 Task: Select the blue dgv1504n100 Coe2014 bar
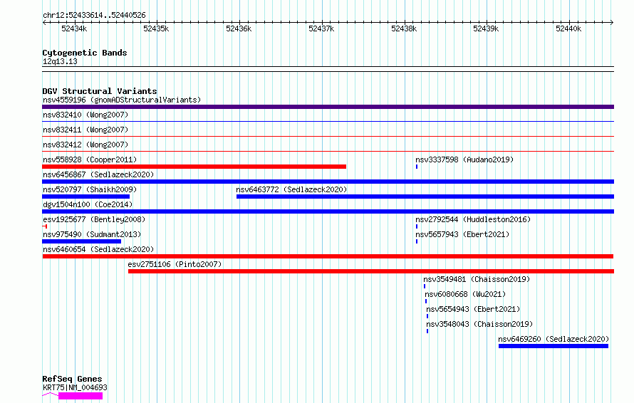click(x=328, y=211)
